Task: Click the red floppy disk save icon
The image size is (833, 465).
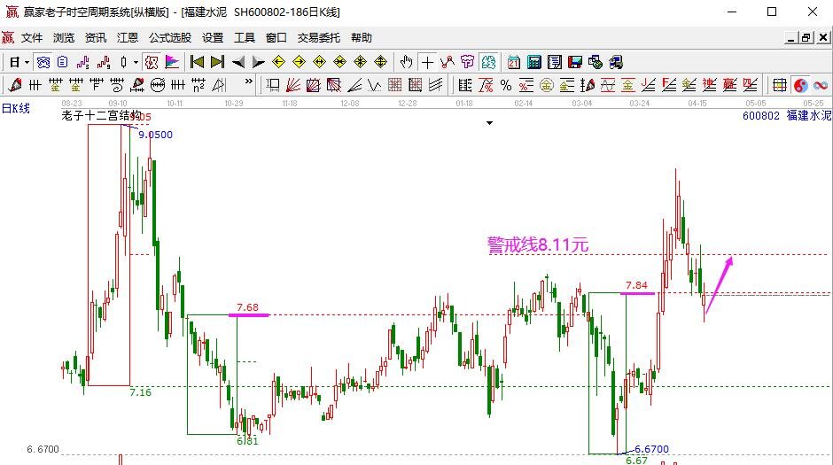Action: point(575,62)
